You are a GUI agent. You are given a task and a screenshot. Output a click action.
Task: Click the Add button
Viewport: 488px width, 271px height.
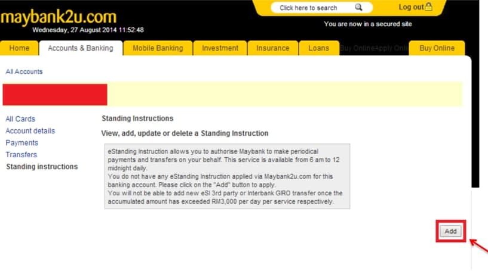tap(450, 231)
